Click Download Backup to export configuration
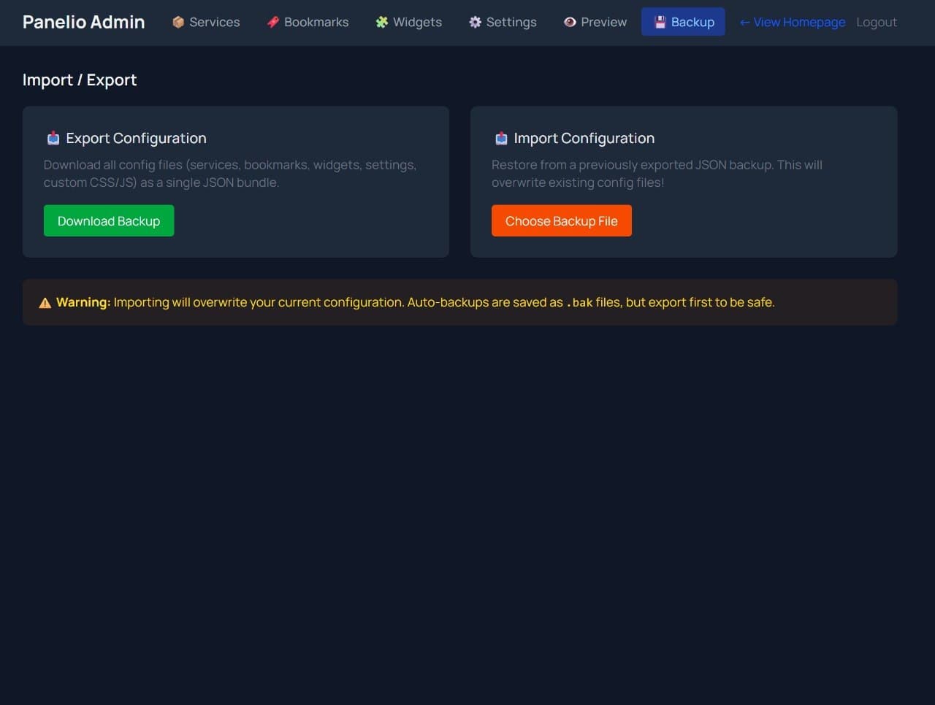 click(108, 220)
